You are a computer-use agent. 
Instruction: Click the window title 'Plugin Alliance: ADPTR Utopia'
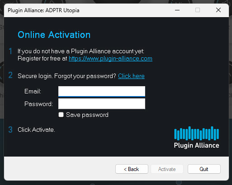point(43,10)
